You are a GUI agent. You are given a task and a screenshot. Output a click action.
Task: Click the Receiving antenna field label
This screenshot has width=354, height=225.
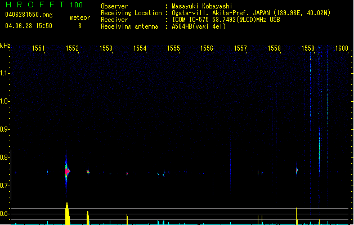[x=129, y=26]
